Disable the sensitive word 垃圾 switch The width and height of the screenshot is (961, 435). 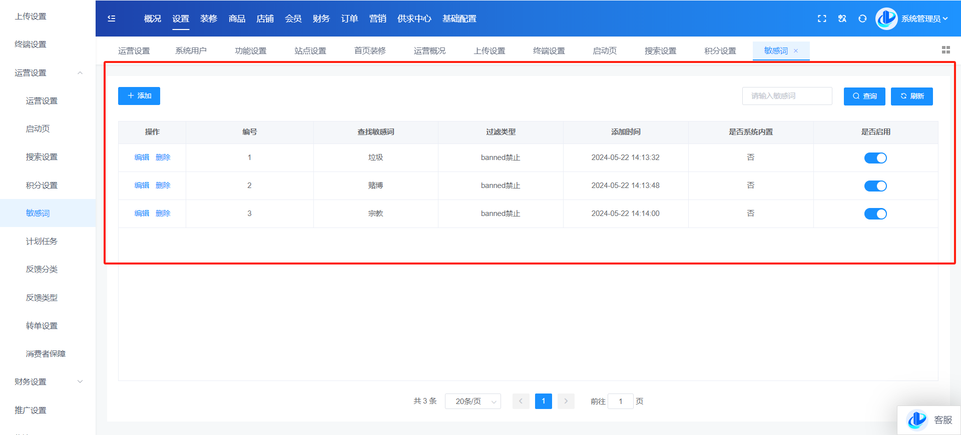tap(875, 158)
